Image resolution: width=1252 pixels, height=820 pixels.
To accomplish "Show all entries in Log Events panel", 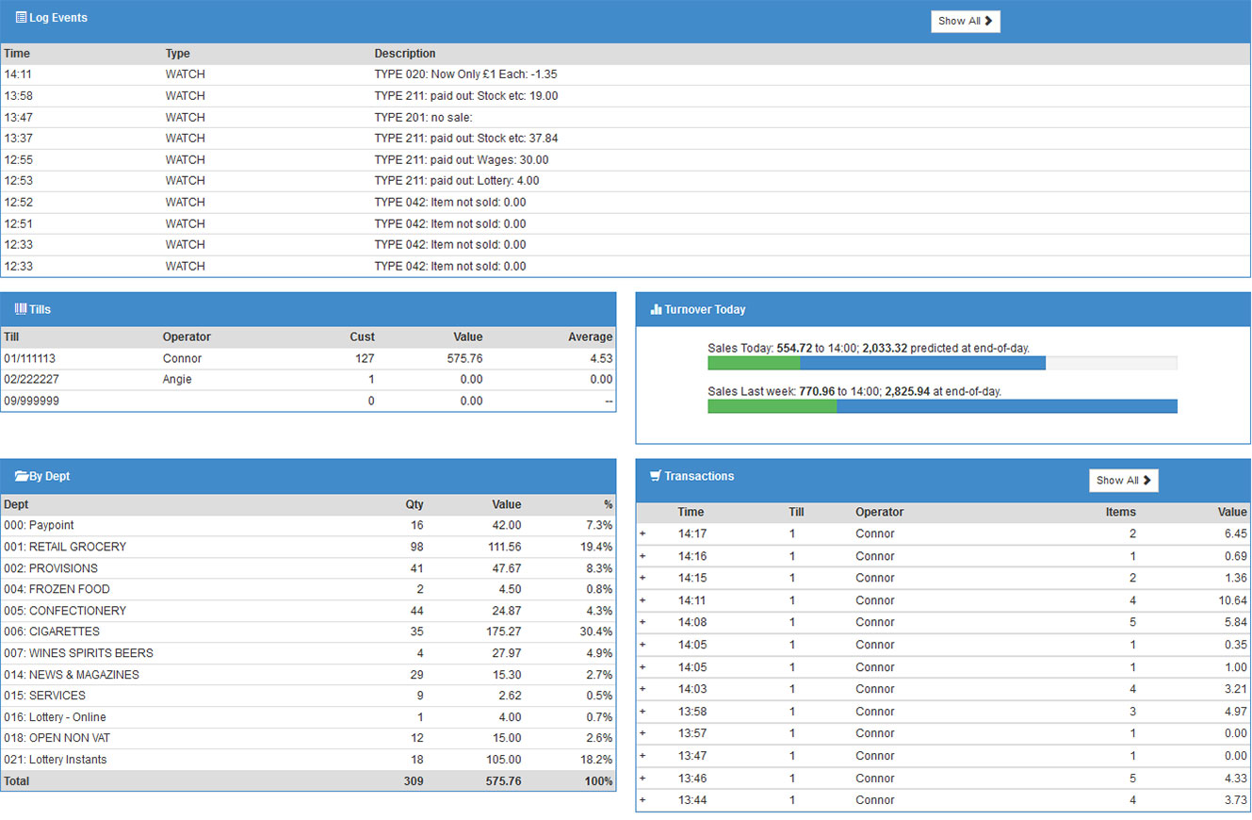I will [965, 21].
